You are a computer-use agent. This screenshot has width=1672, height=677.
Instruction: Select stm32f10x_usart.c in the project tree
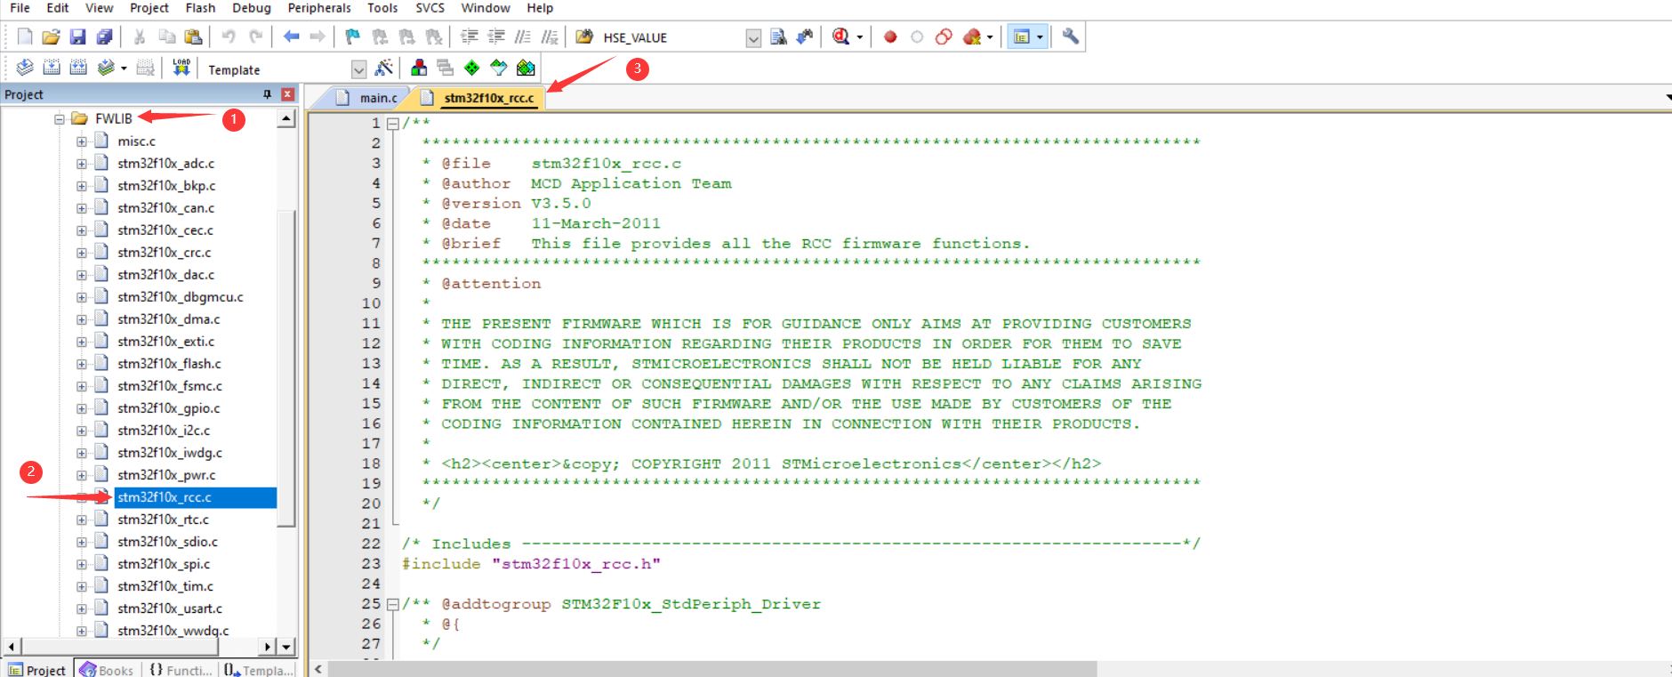(x=170, y=608)
